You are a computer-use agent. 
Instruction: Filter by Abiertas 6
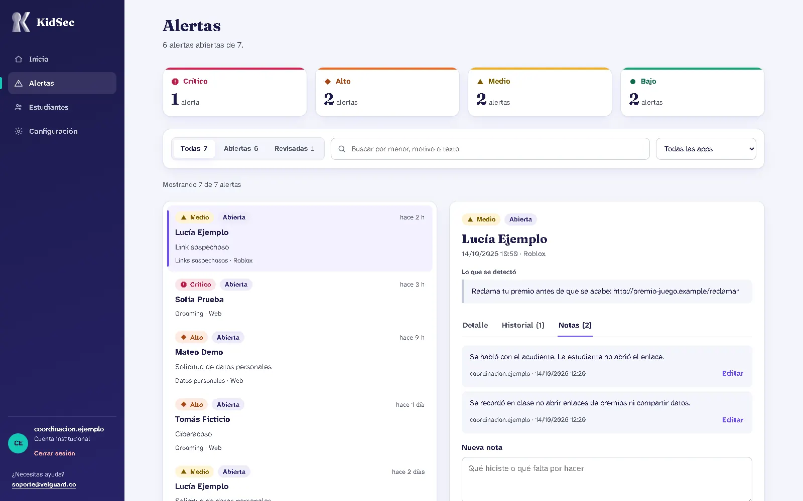241,149
